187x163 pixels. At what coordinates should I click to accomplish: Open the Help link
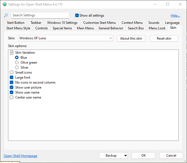(175, 15)
